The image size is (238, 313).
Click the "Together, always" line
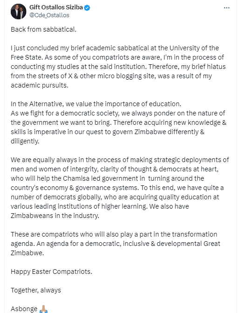[36, 290]
